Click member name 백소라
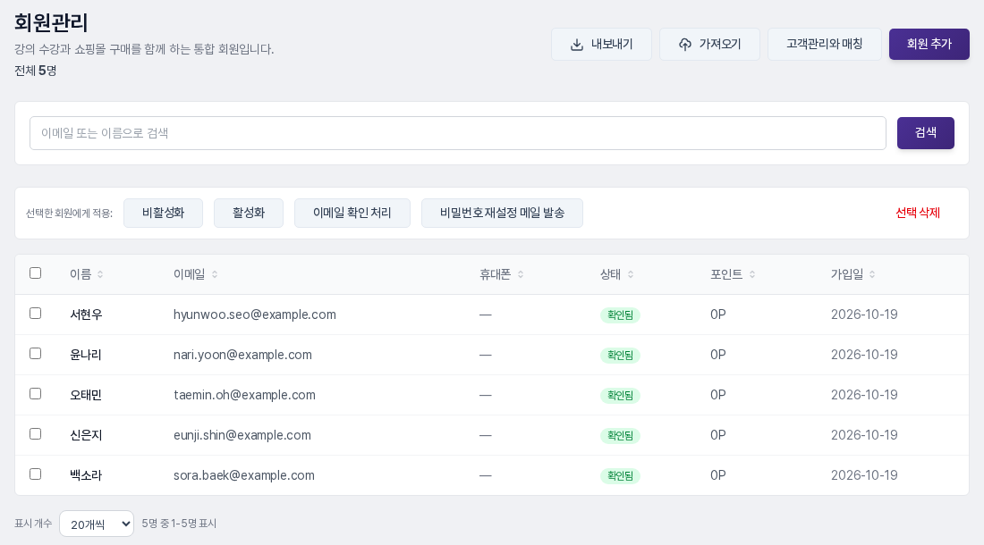The height and width of the screenshot is (545, 984). (x=86, y=474)
